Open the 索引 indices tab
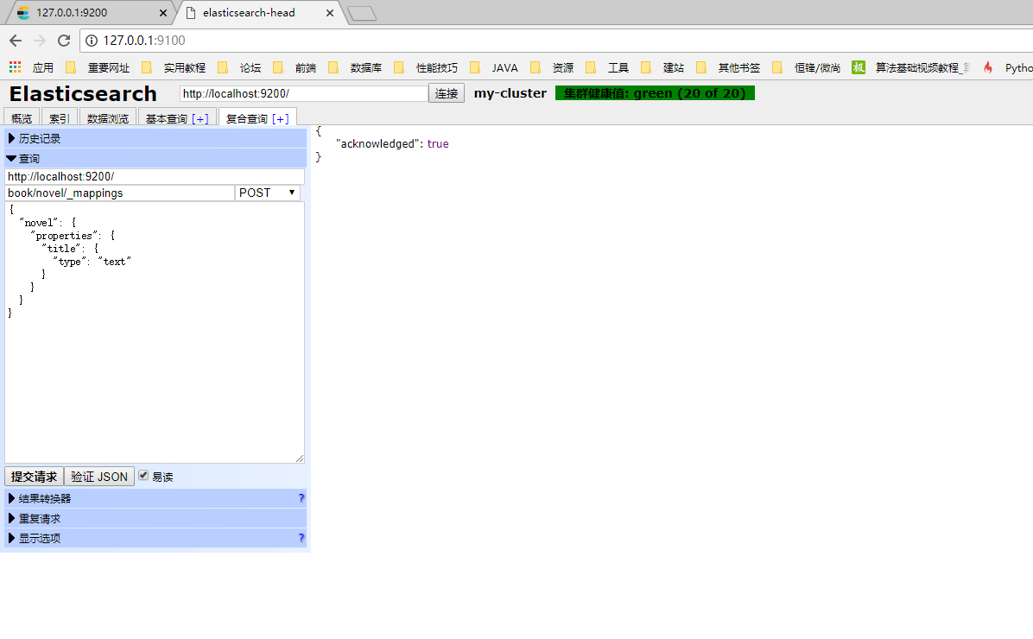Screen dimensions: 1033x639 60,118
